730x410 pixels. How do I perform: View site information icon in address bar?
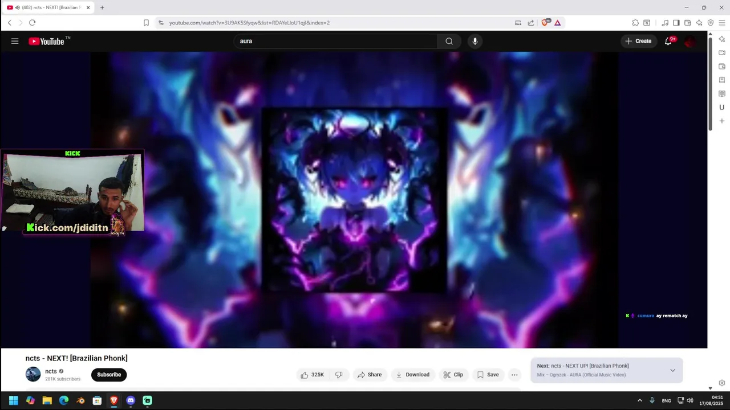161,23
